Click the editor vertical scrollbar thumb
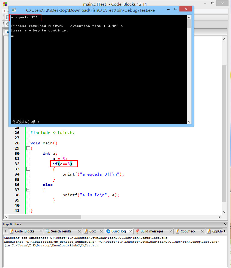This screenshot has height=268, width=231. pyautogui.click(x=224, y=133)
